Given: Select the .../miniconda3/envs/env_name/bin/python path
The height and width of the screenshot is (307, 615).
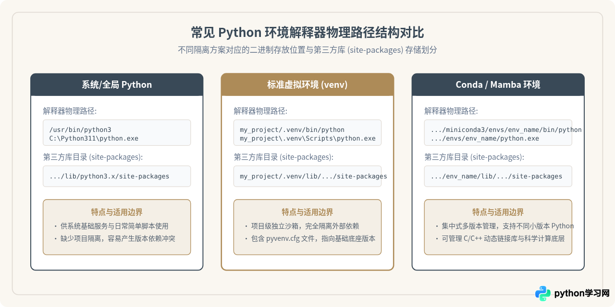Looking at the screenshot, I should click(x=506, y=130).
